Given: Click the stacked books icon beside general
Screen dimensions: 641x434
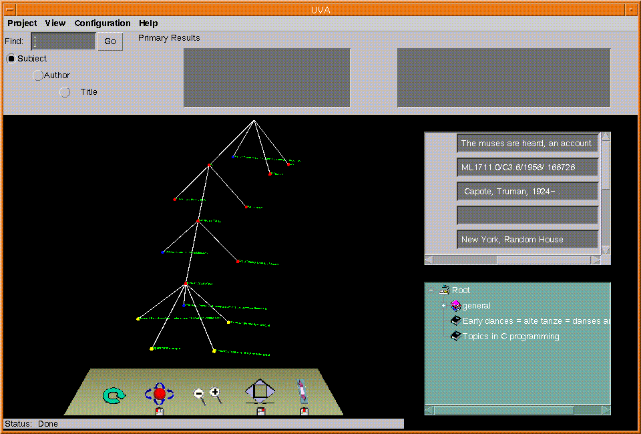Looking at the screenshot, I should pyautogui.click(x=455, y=306).
